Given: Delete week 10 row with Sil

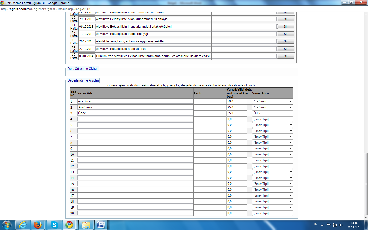Looking at the screenshot, I should point(286,19).
